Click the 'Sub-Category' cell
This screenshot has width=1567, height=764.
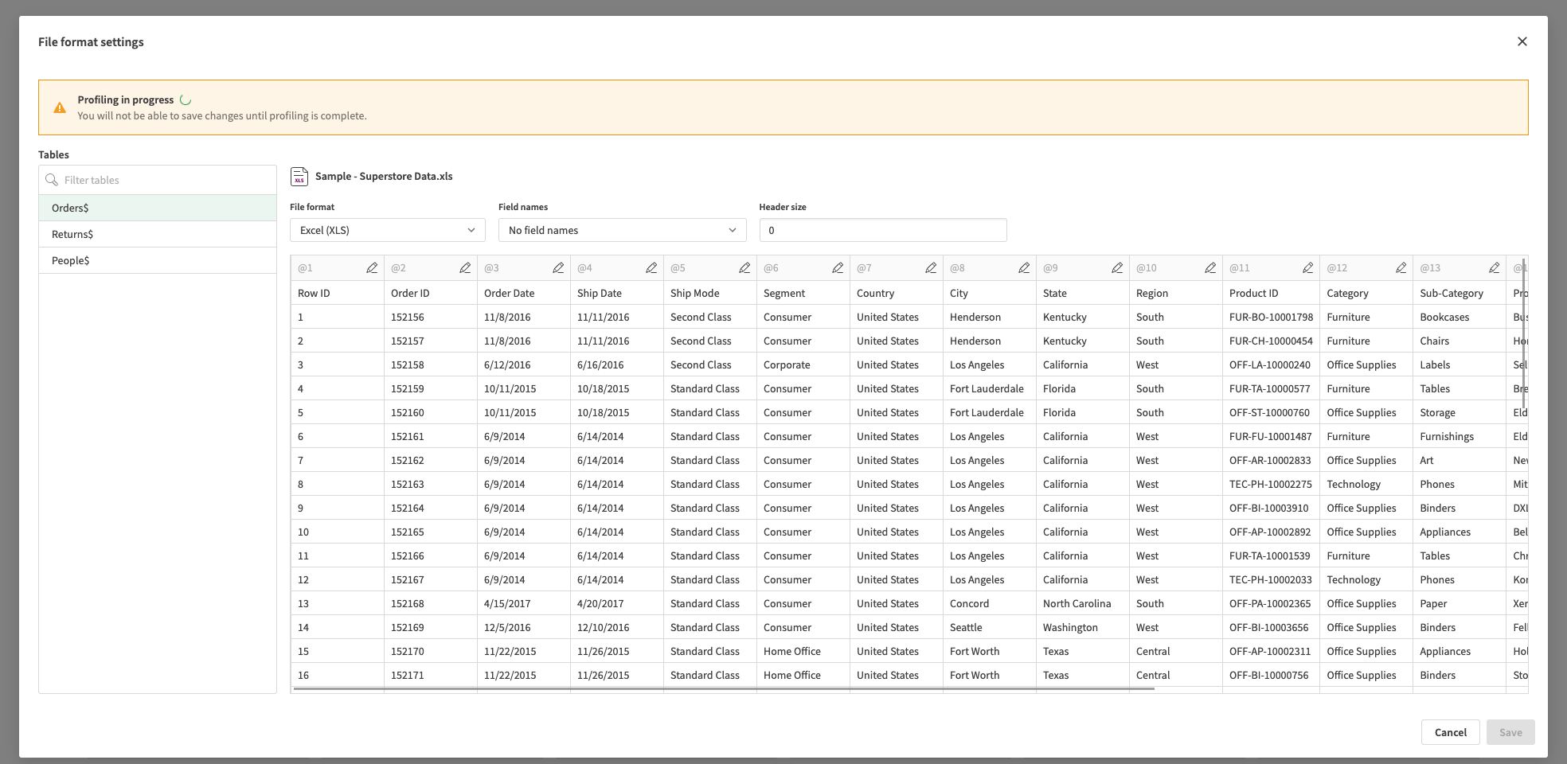point(1459,293)
